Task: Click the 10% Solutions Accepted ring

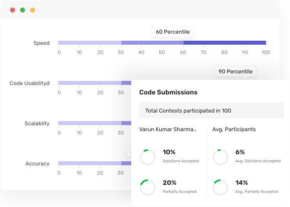Action: [148, 157]
